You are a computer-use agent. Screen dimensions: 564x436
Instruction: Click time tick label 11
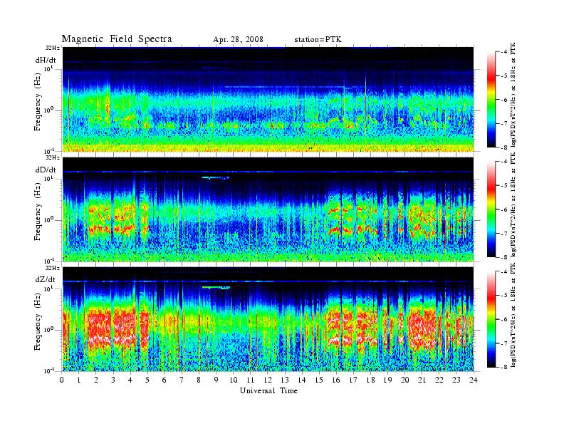(x=251, y=380)
